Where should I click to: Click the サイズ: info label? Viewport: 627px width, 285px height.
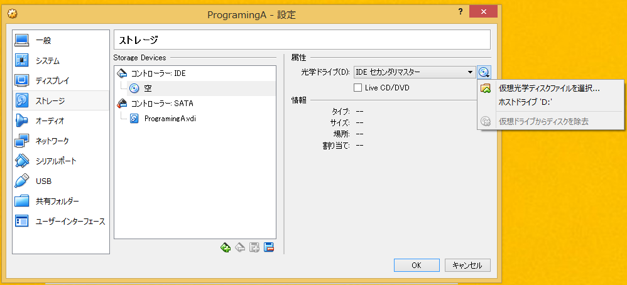pos(341,122)
